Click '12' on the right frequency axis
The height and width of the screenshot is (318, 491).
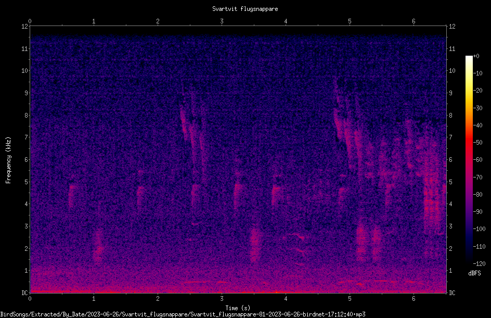click(x=452, y=27)
